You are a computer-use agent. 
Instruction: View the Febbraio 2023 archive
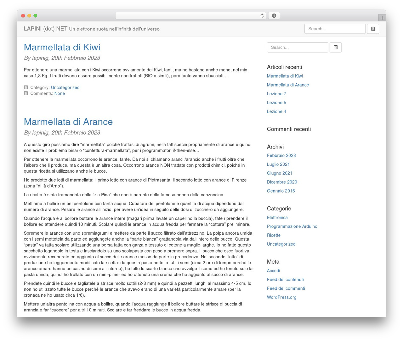click(x=281, y=155)
